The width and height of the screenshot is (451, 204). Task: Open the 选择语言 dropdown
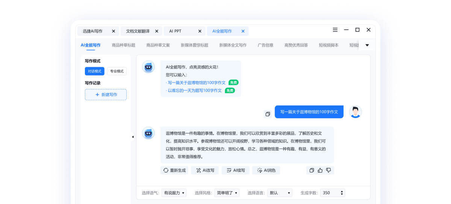[x=280, y=193]
